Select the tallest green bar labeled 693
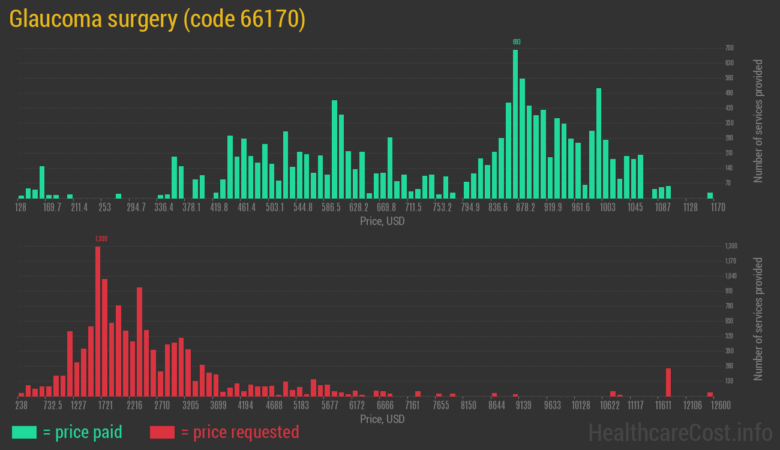Viewport: 780px width, 450px height. tap(515, 124)
